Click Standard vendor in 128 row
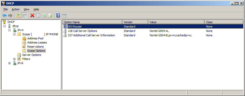The image size is (245, 96). tap(129, 31)
